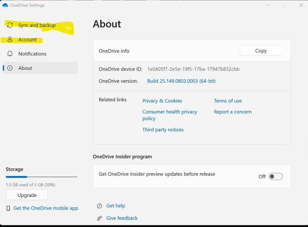Open the Get help link
This screenshot has width=308, height=227.
(116, 206)
